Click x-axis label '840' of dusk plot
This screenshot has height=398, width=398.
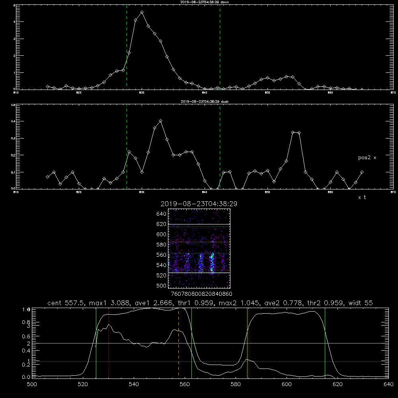coord(205,192)
